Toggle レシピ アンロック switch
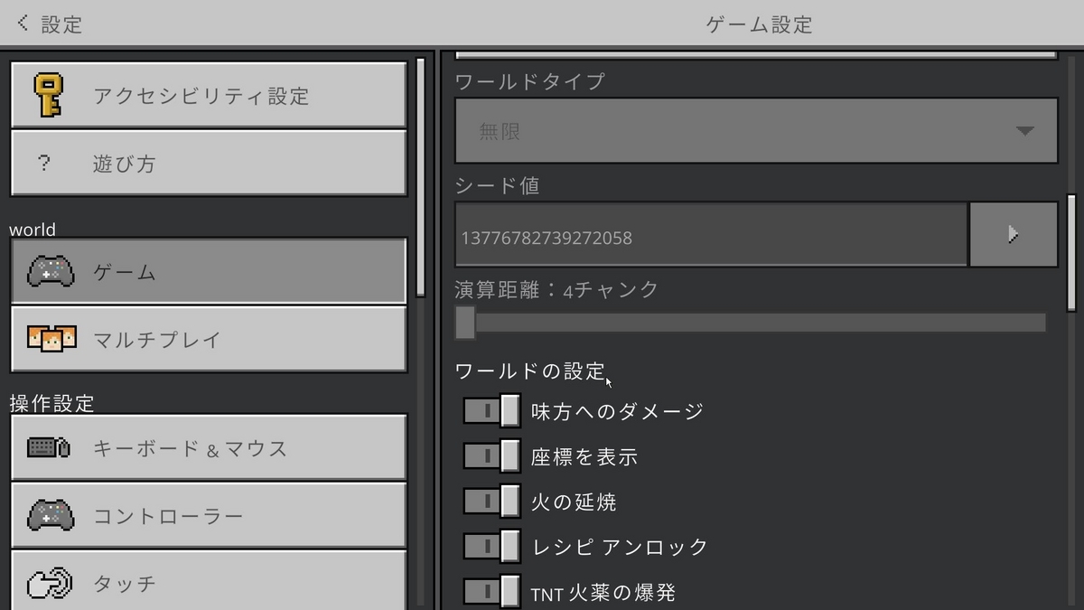The height and width of the screenshot is (610, 1084). coord(491,546)
